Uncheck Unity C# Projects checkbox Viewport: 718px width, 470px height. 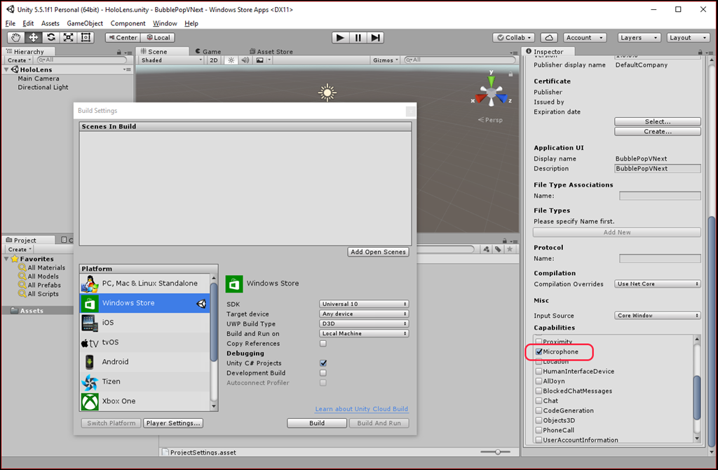(x=323, y=363)
